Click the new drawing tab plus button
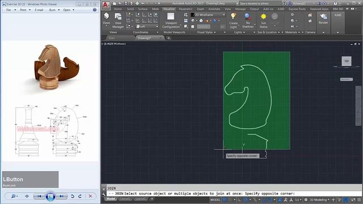Image resolution: width=363 pixels, height=204 pixels. point(169,38)
